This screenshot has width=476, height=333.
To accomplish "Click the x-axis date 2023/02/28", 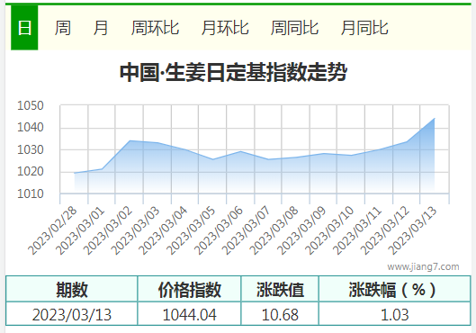I will (53, 230).
